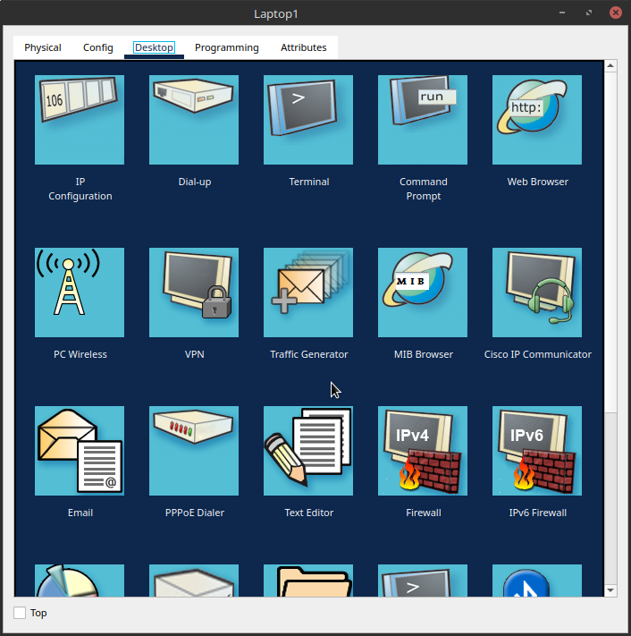Viewport: 631px width, 636px height.
Task: Open the IPv6 Firewall settings
Action: 537,451
